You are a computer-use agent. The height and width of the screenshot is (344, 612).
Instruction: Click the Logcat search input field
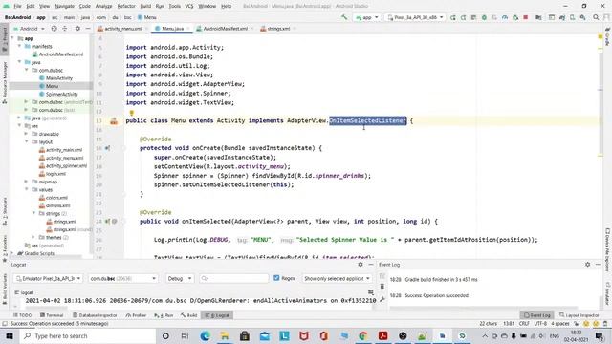233,278
